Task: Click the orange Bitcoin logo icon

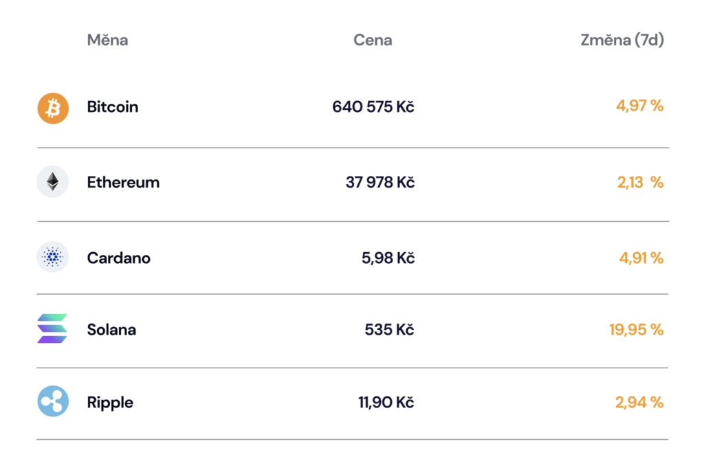Action: tap(53, 108)
